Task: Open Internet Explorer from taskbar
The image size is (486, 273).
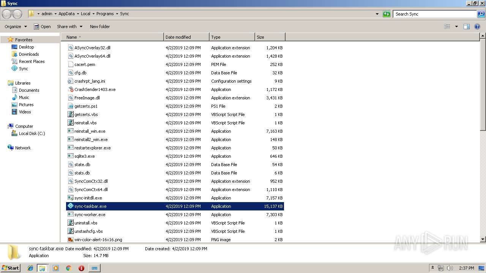Action: click(x=30, y=268)
